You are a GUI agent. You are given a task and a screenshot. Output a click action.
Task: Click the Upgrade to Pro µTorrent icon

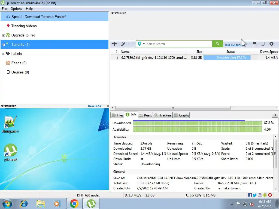coord(8,35)
